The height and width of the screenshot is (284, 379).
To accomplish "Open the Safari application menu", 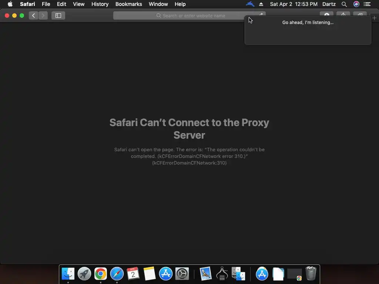I will pos(27,4).
